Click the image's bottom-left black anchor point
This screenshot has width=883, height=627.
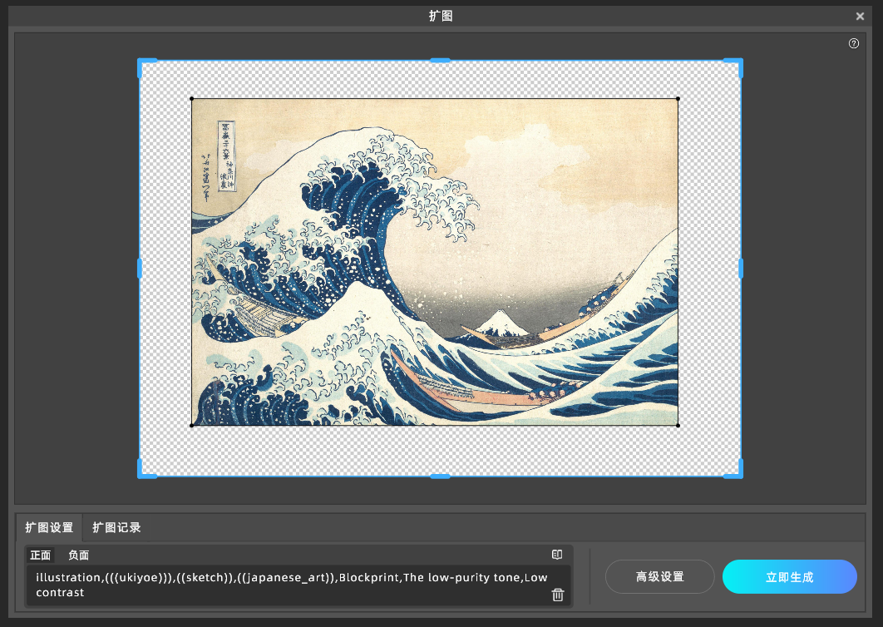coord(192,425)
